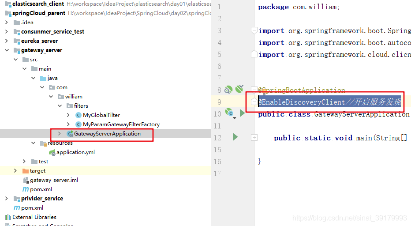
Task: Click Spring leaf gutter icon on line 8
Action: point(239,89)
